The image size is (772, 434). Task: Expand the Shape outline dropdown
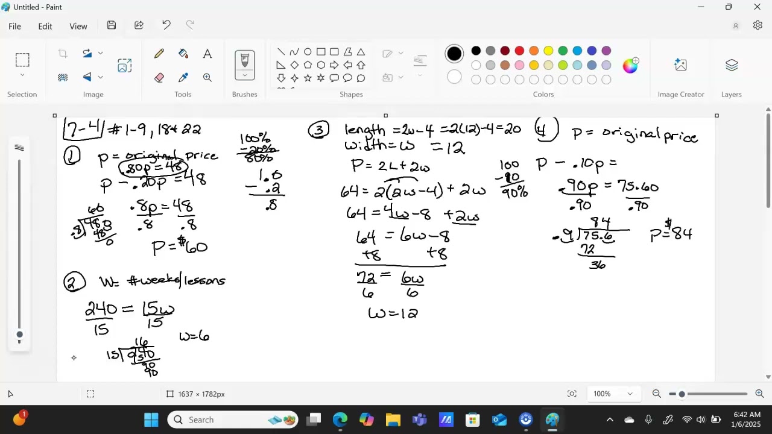coord(400,54)
